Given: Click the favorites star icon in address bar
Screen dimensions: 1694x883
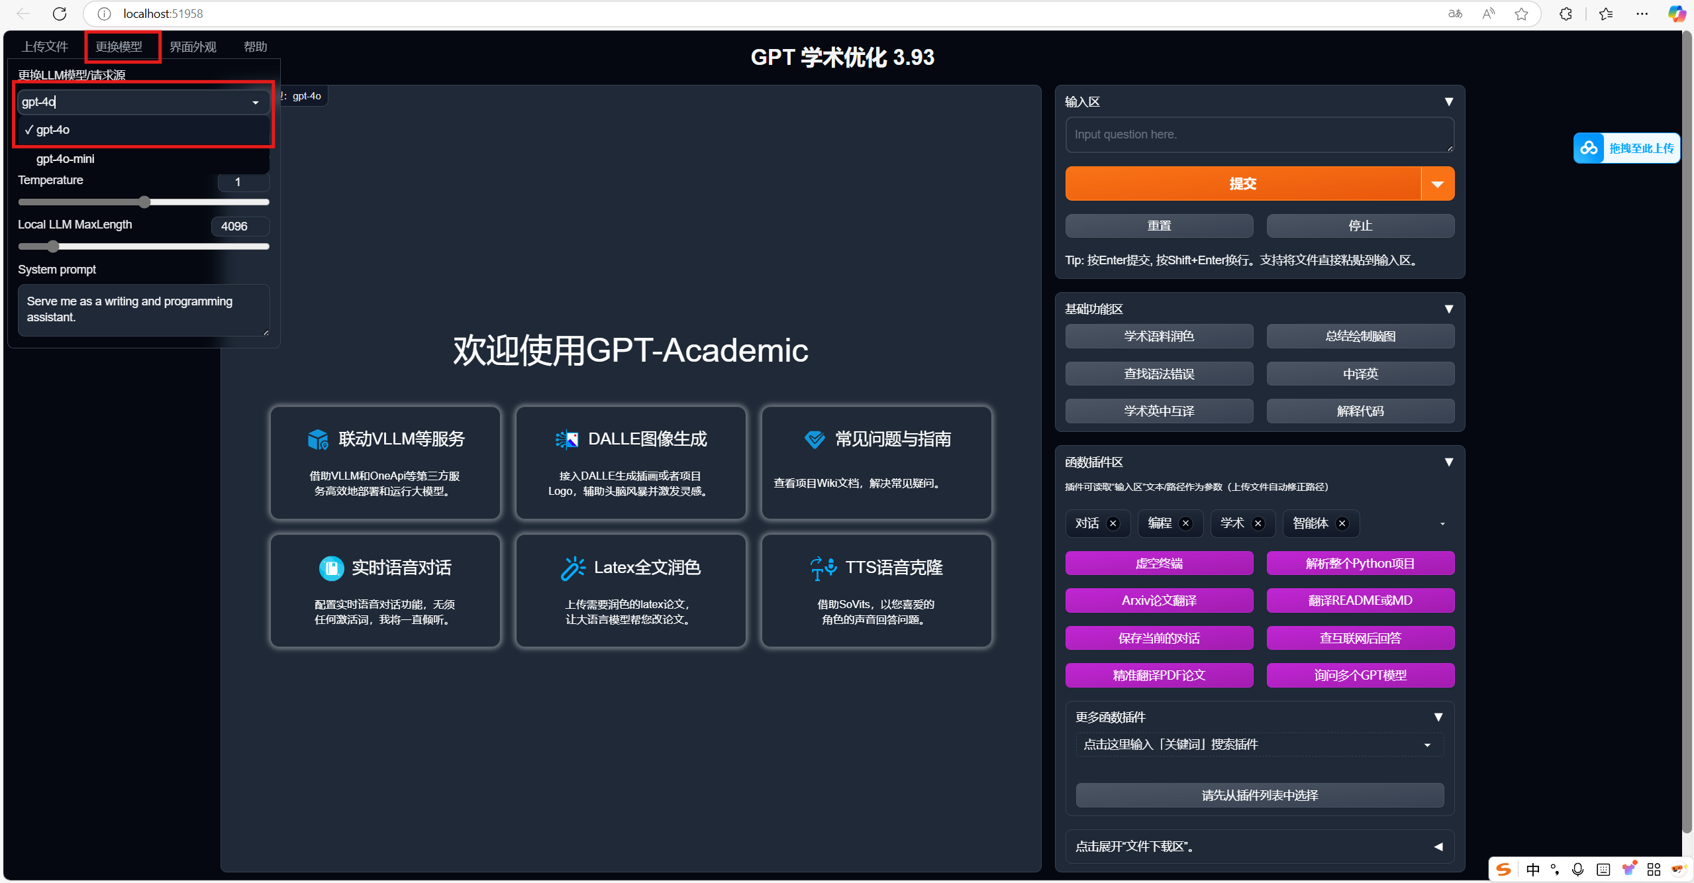Looking at the screenshot, I should tap(1521, 13).
